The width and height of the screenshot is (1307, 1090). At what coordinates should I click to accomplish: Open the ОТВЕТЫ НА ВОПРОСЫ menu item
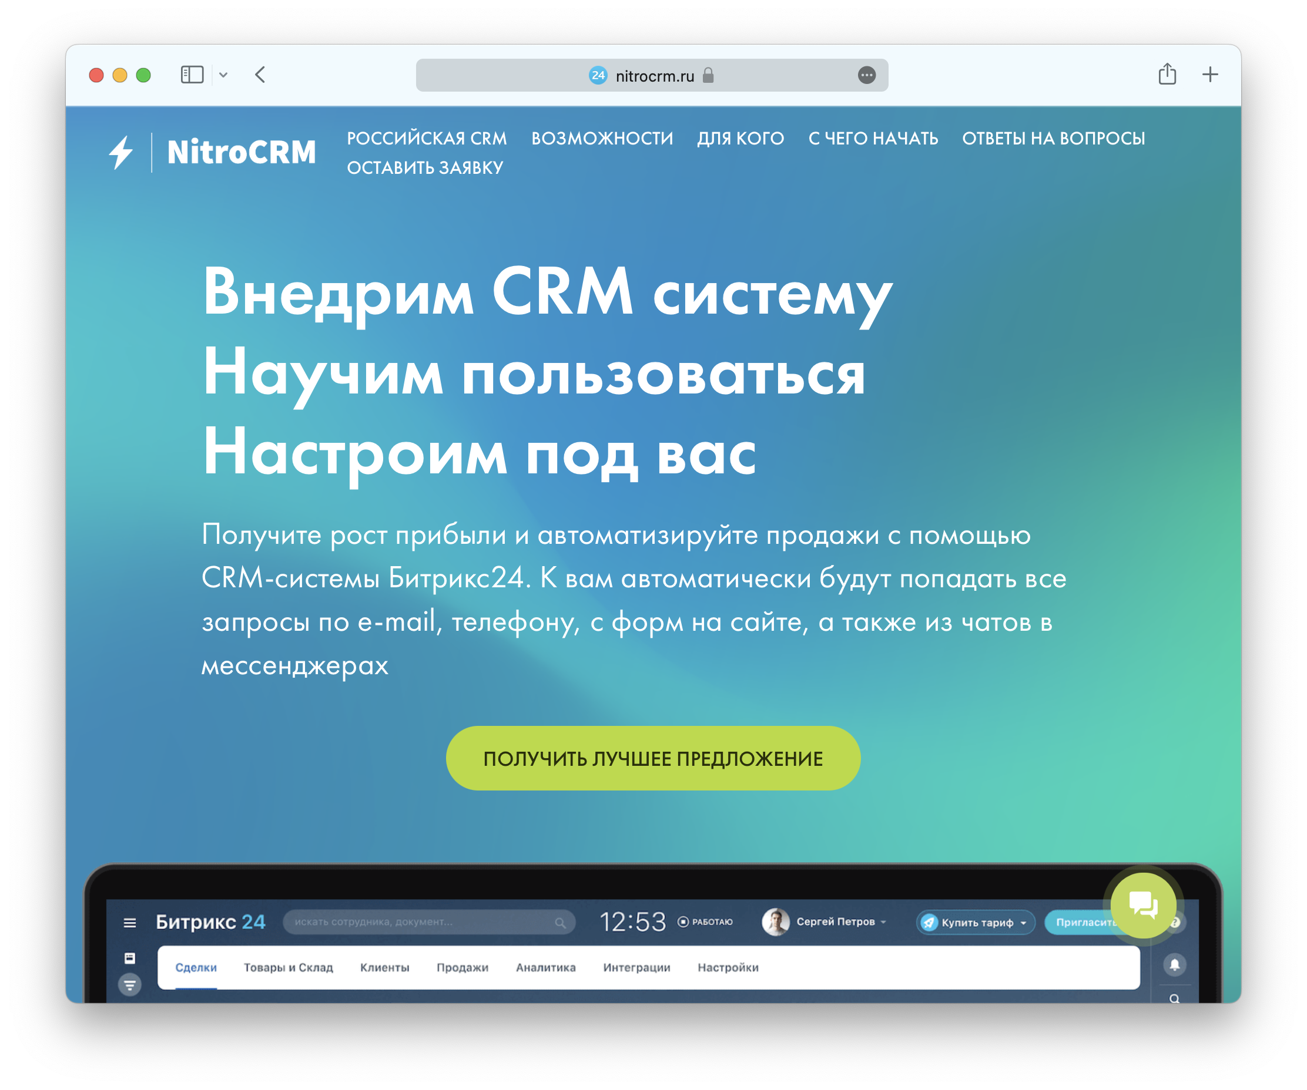pyautogui.click(x=1054, y=138)
